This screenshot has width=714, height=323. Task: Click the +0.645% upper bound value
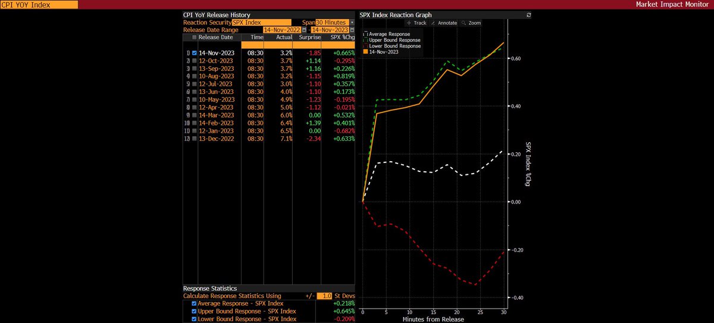(x=343, y=311)
